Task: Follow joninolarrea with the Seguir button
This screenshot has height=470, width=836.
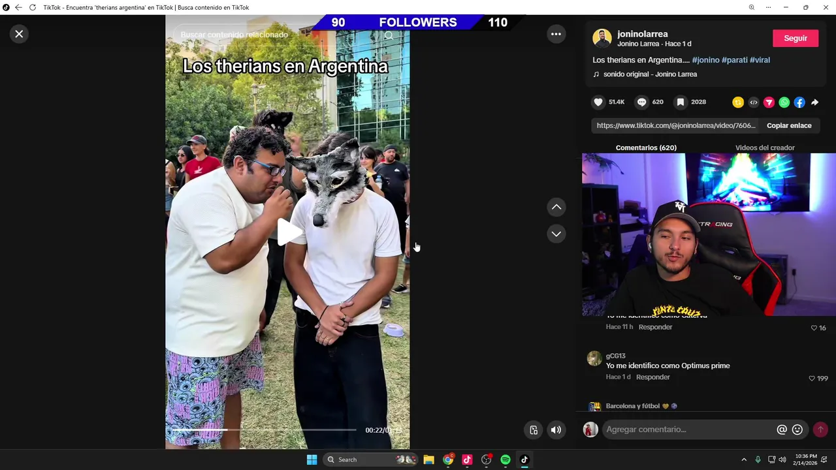Action: click(x=796, y=39)
